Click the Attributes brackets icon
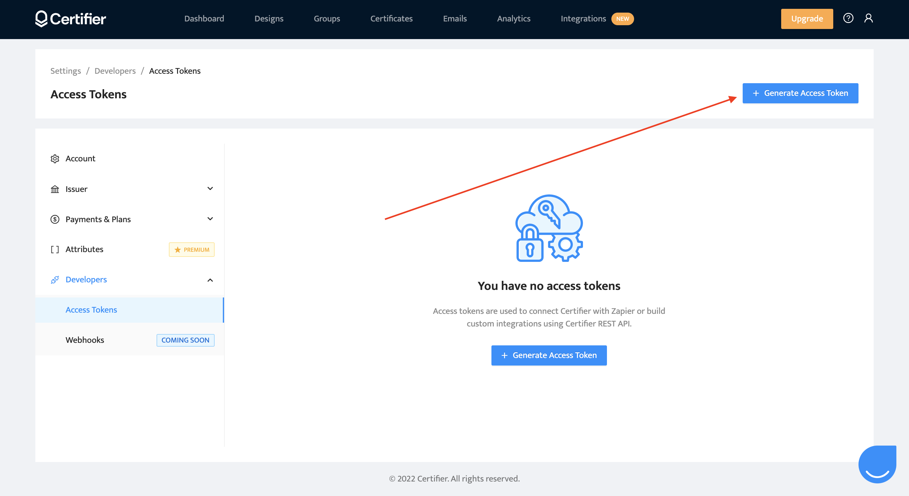909x496 pixels. tap(55, 249)
